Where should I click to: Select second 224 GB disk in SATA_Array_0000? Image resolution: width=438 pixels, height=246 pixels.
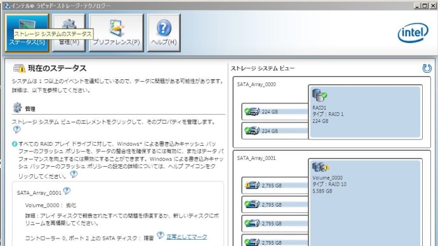[275, 131]
